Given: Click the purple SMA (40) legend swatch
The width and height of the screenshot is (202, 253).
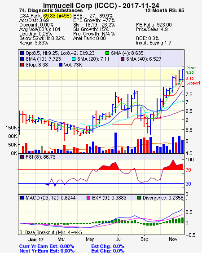Looking at the screenshot, I should [123, 59].
